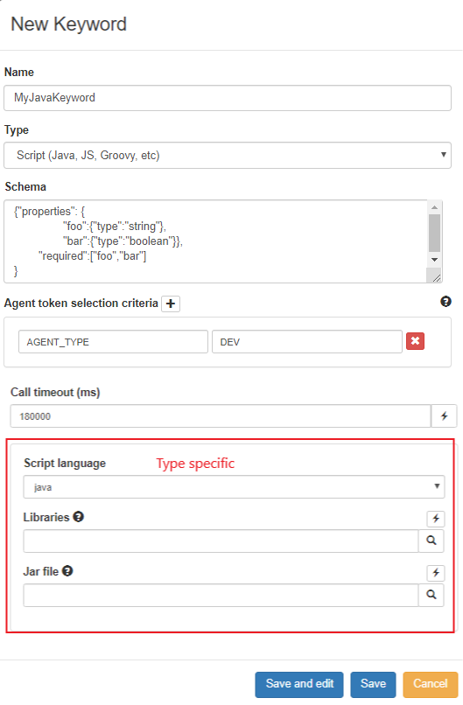Image resolution: width=463 pixels, height=705 pixels.
Task: Click the Schema scrollbar down arrow
Action: [434, 260]
